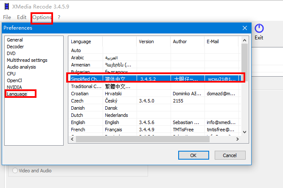Select the Czech language row

155,101
